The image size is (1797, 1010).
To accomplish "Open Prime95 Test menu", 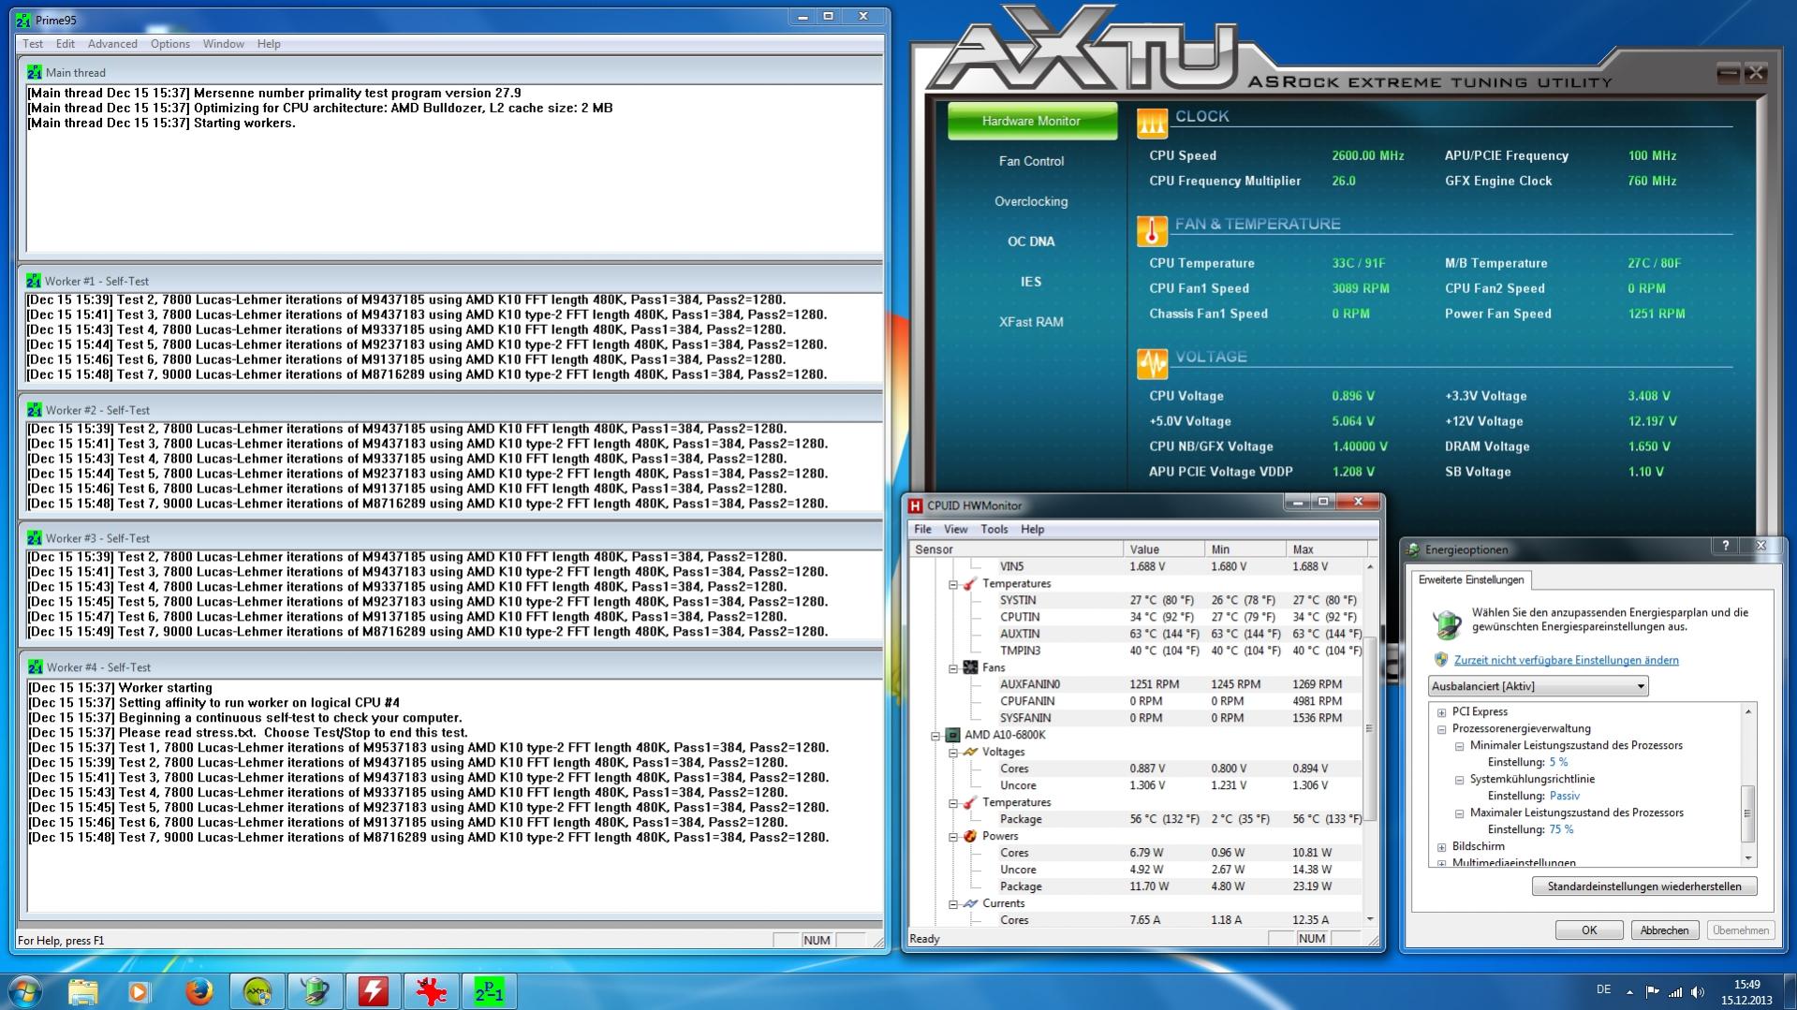I will (33, 44).
